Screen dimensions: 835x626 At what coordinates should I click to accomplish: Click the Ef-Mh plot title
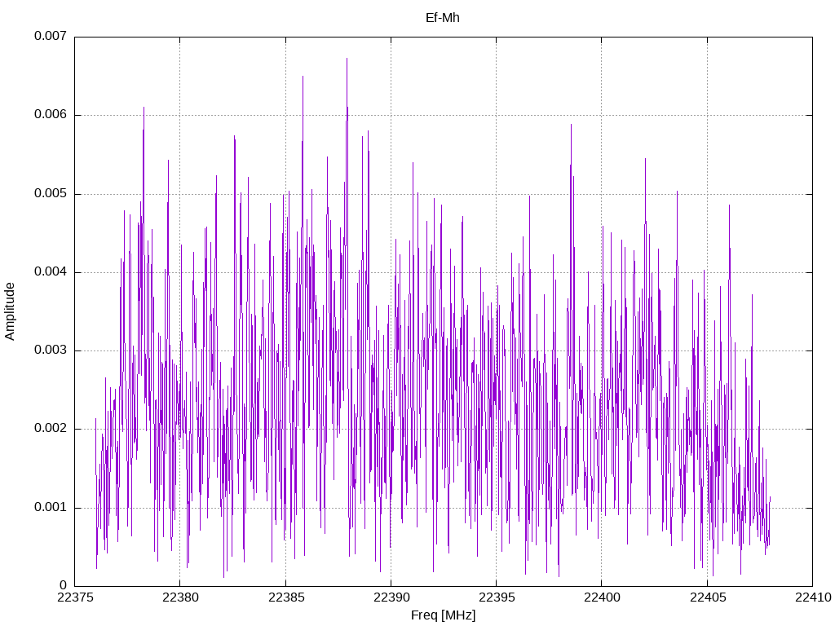click(x=443, y=18)
